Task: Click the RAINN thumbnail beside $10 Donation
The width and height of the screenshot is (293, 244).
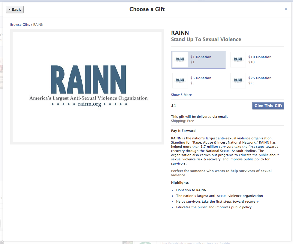Action: [238, 60]
